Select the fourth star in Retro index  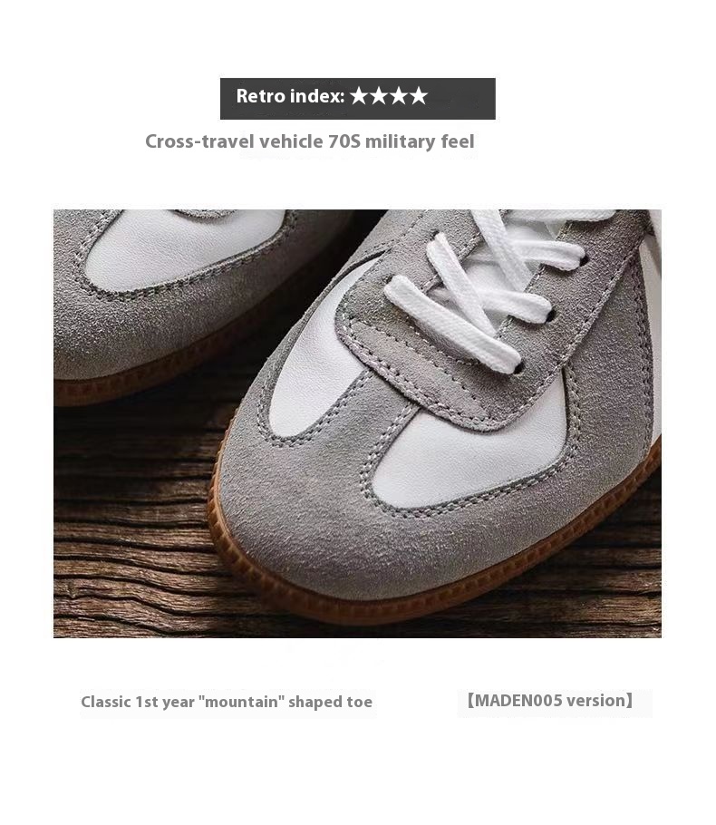pyautogui.click(x=419, y=96)
